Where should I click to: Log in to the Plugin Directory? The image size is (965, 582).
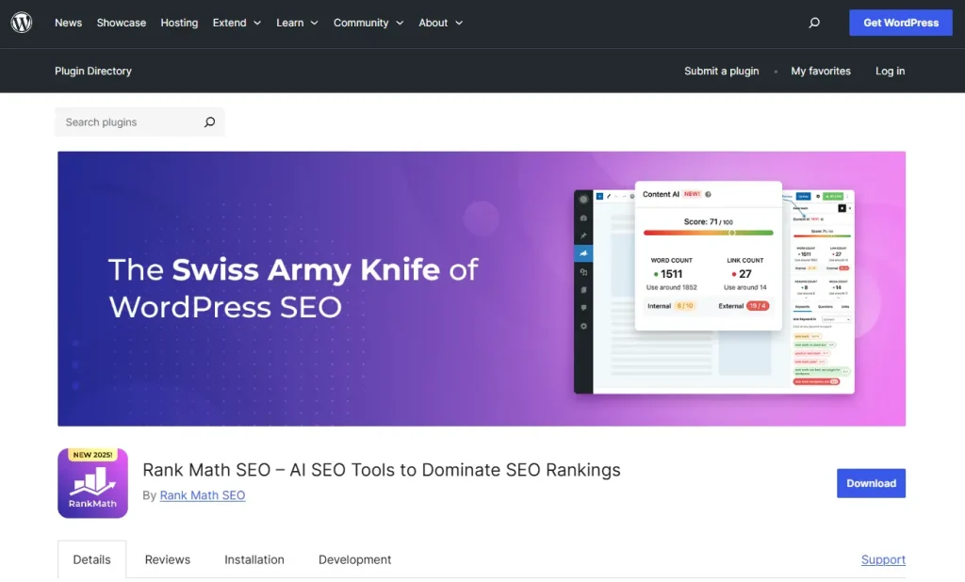pyautogui.click(x=890, y=71)
